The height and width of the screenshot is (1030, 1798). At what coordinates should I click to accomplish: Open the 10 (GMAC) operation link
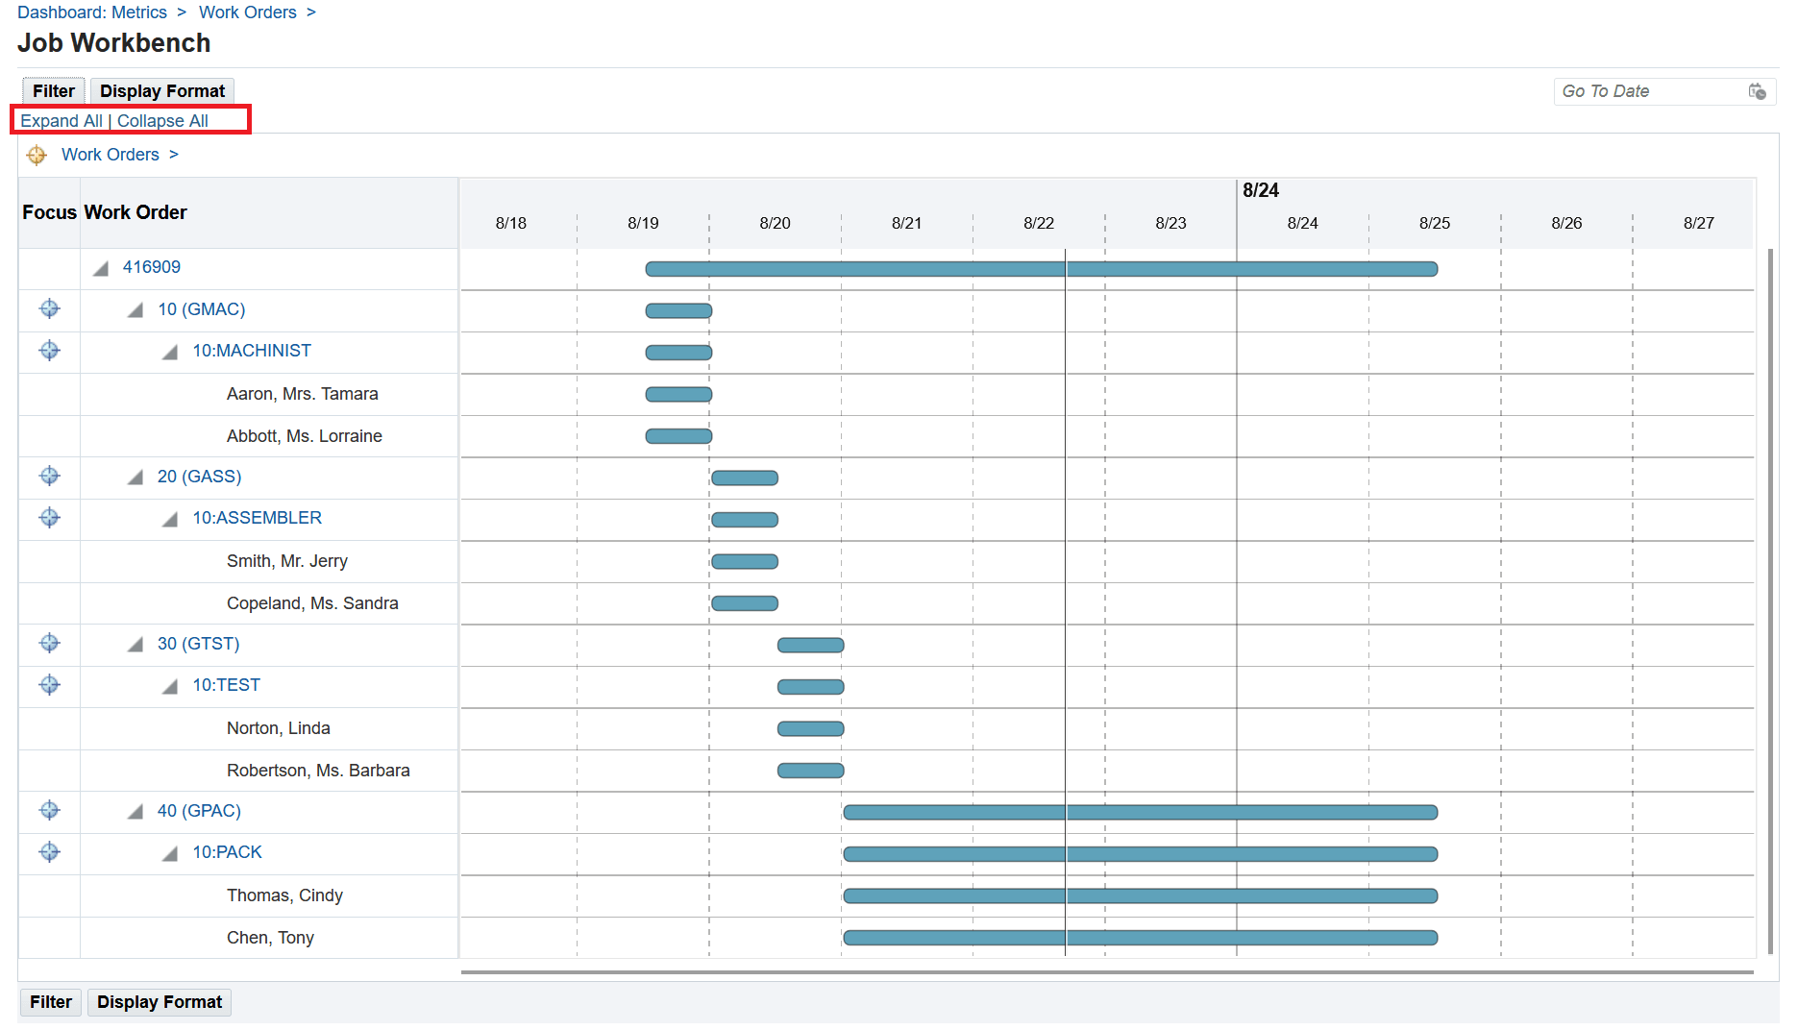[x=202, y=309]
